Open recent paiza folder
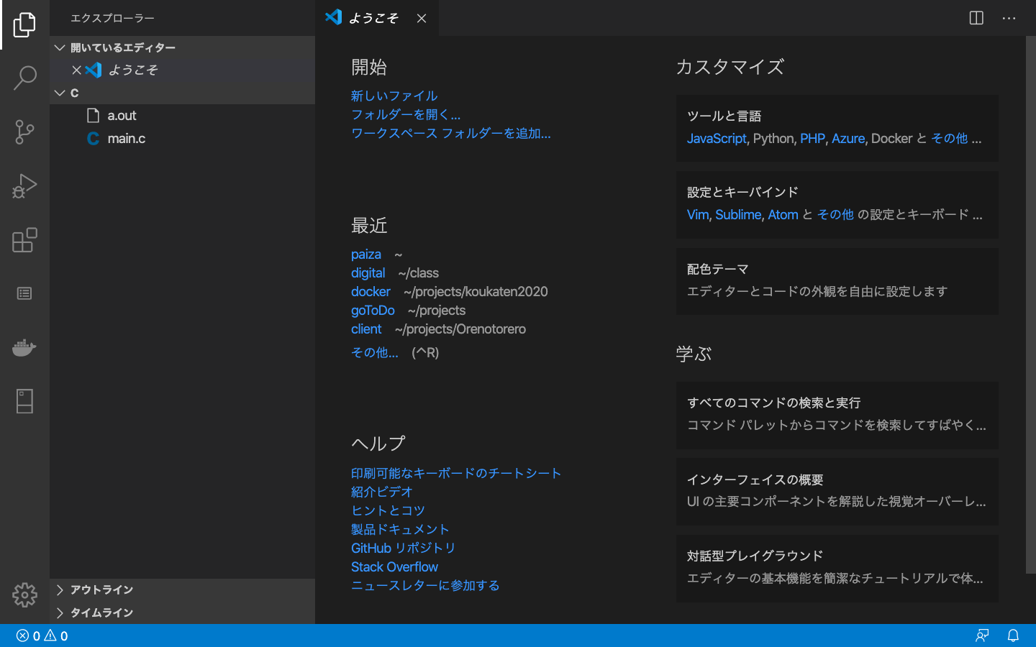This screenshot has width=1036, height=647. 366,254
